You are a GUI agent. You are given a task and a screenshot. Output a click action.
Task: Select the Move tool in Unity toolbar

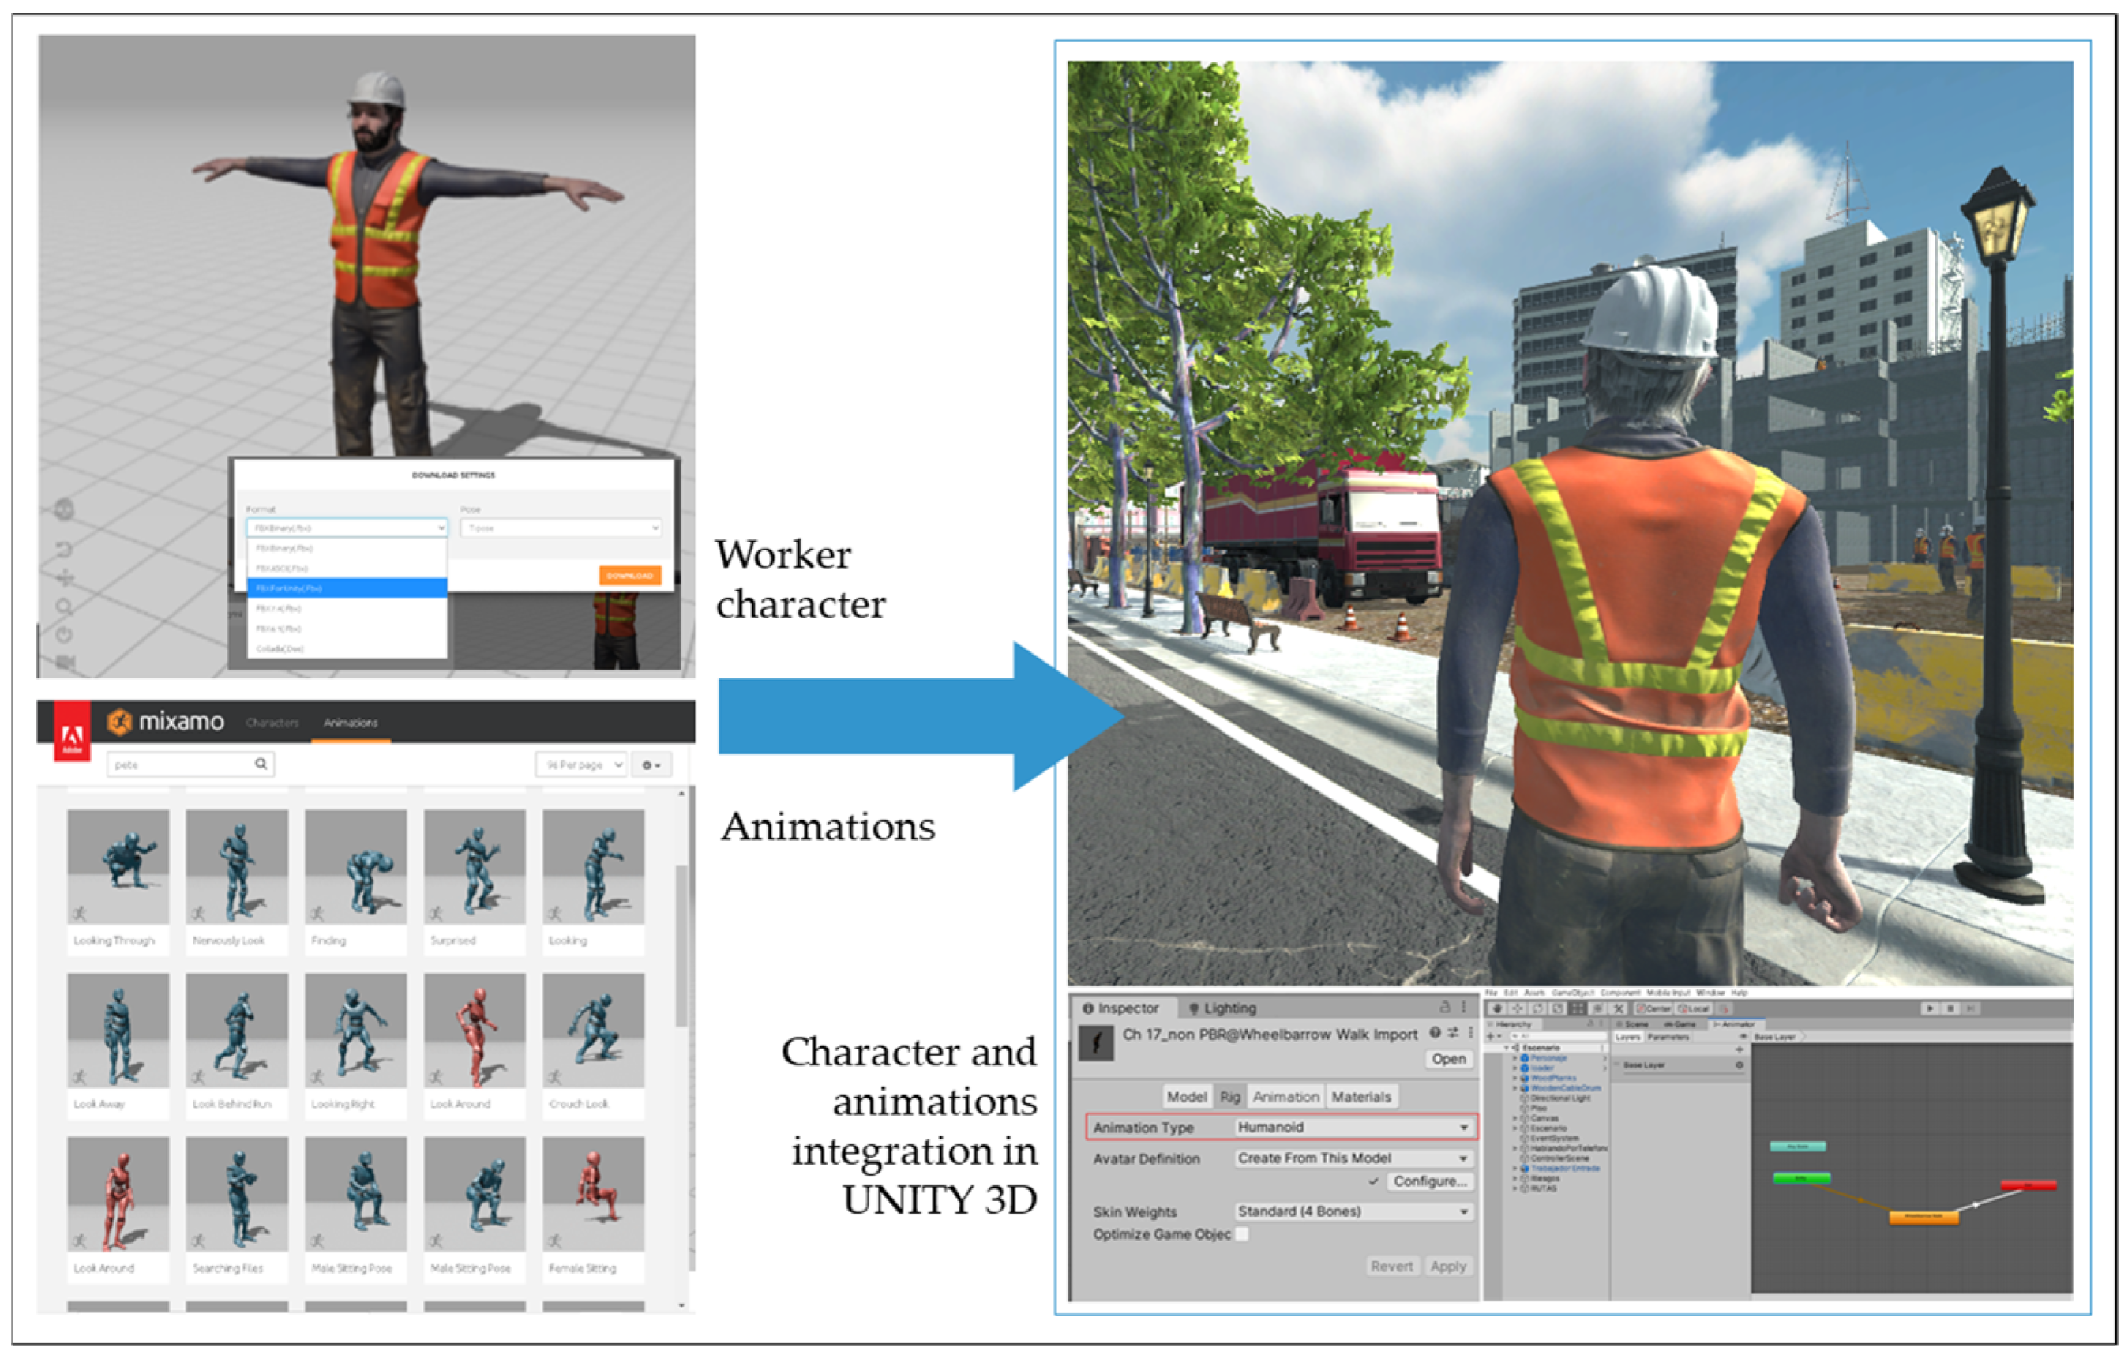click(1518, 1008)
